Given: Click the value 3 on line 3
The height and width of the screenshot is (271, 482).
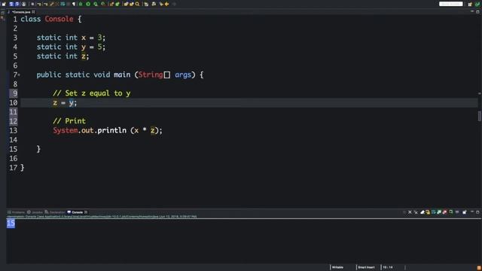Looking at the screenshot, I should 99,38.
